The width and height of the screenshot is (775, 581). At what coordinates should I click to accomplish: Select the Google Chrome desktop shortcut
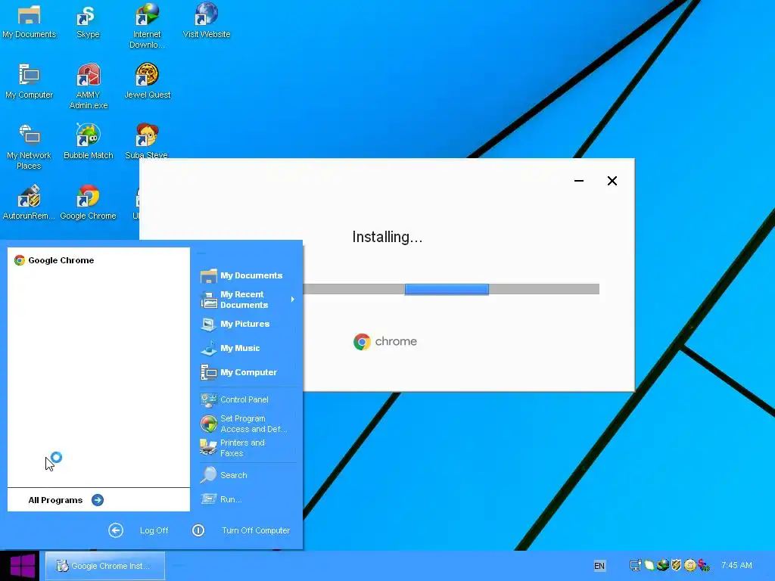coord(88,203)
